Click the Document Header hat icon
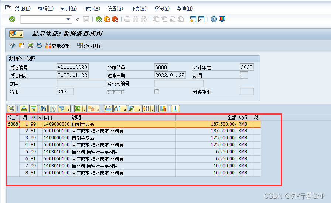Image resolution: width=331 pixels, height=203 pixels. pos(39,45)
